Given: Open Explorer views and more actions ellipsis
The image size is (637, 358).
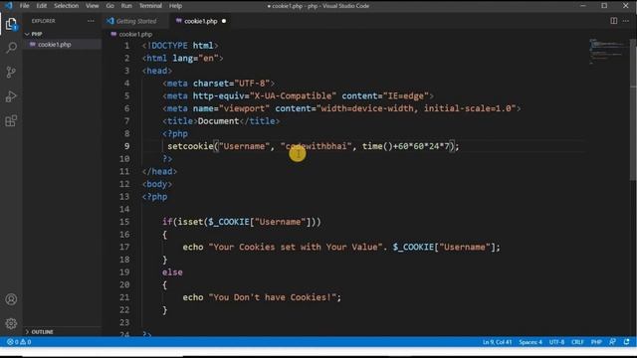Looking at the screenshot, I should [x=91, y=21].
